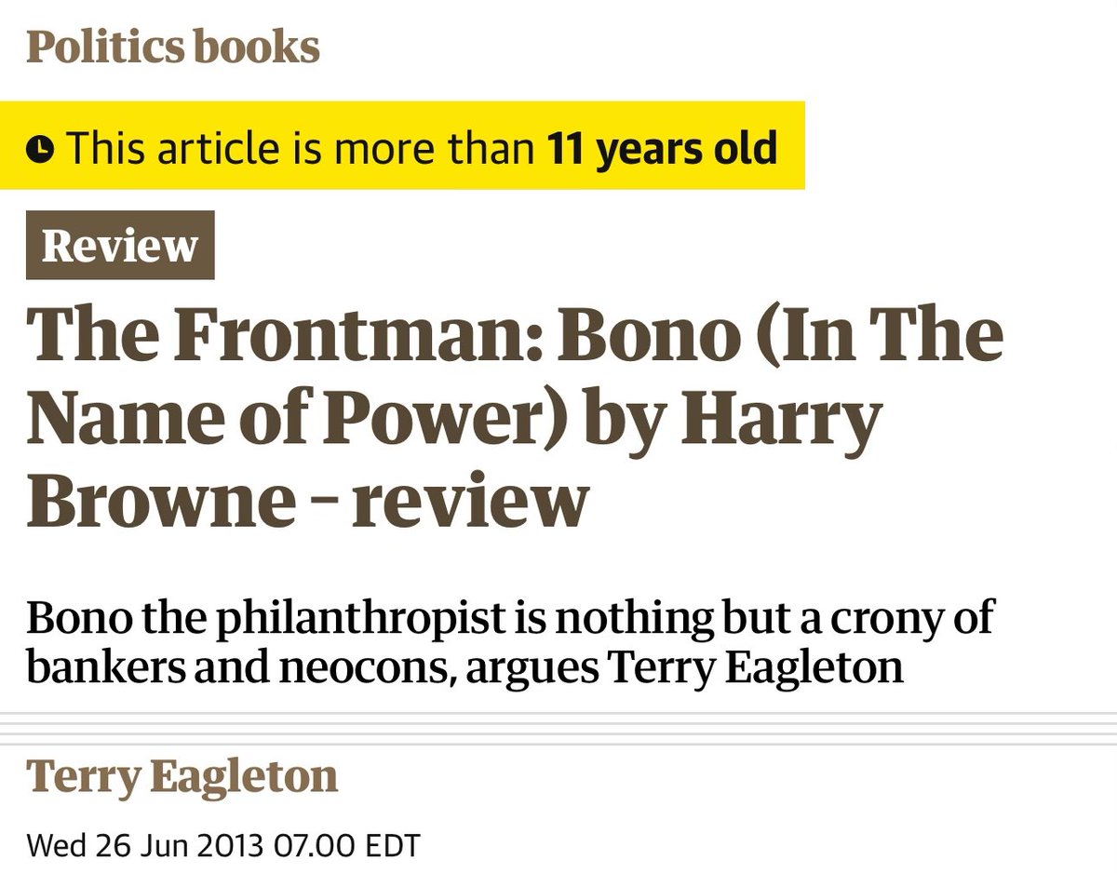
Task: Open the Politics books section link
Action: 173,47
